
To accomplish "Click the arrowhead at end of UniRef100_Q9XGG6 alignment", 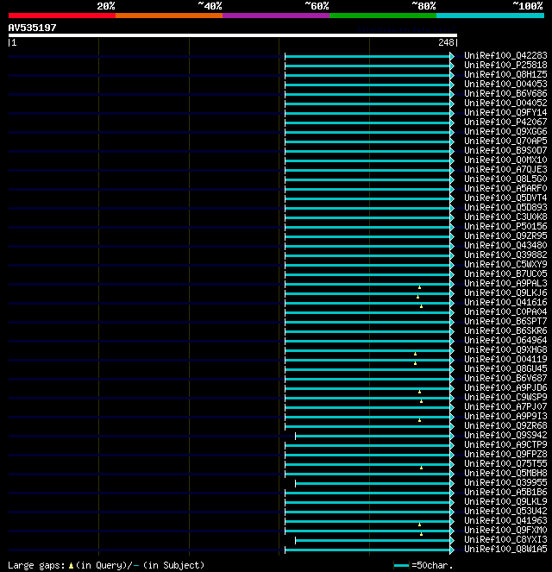I will click(452, 132).
